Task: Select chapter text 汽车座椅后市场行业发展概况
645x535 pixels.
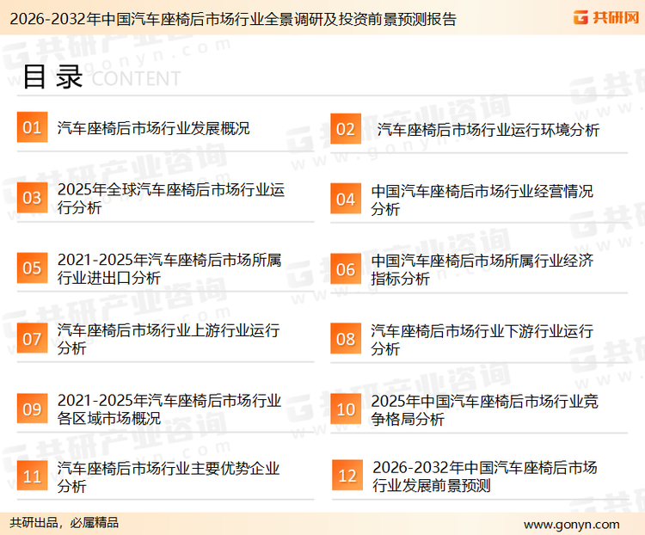Action: pos(153,128)
